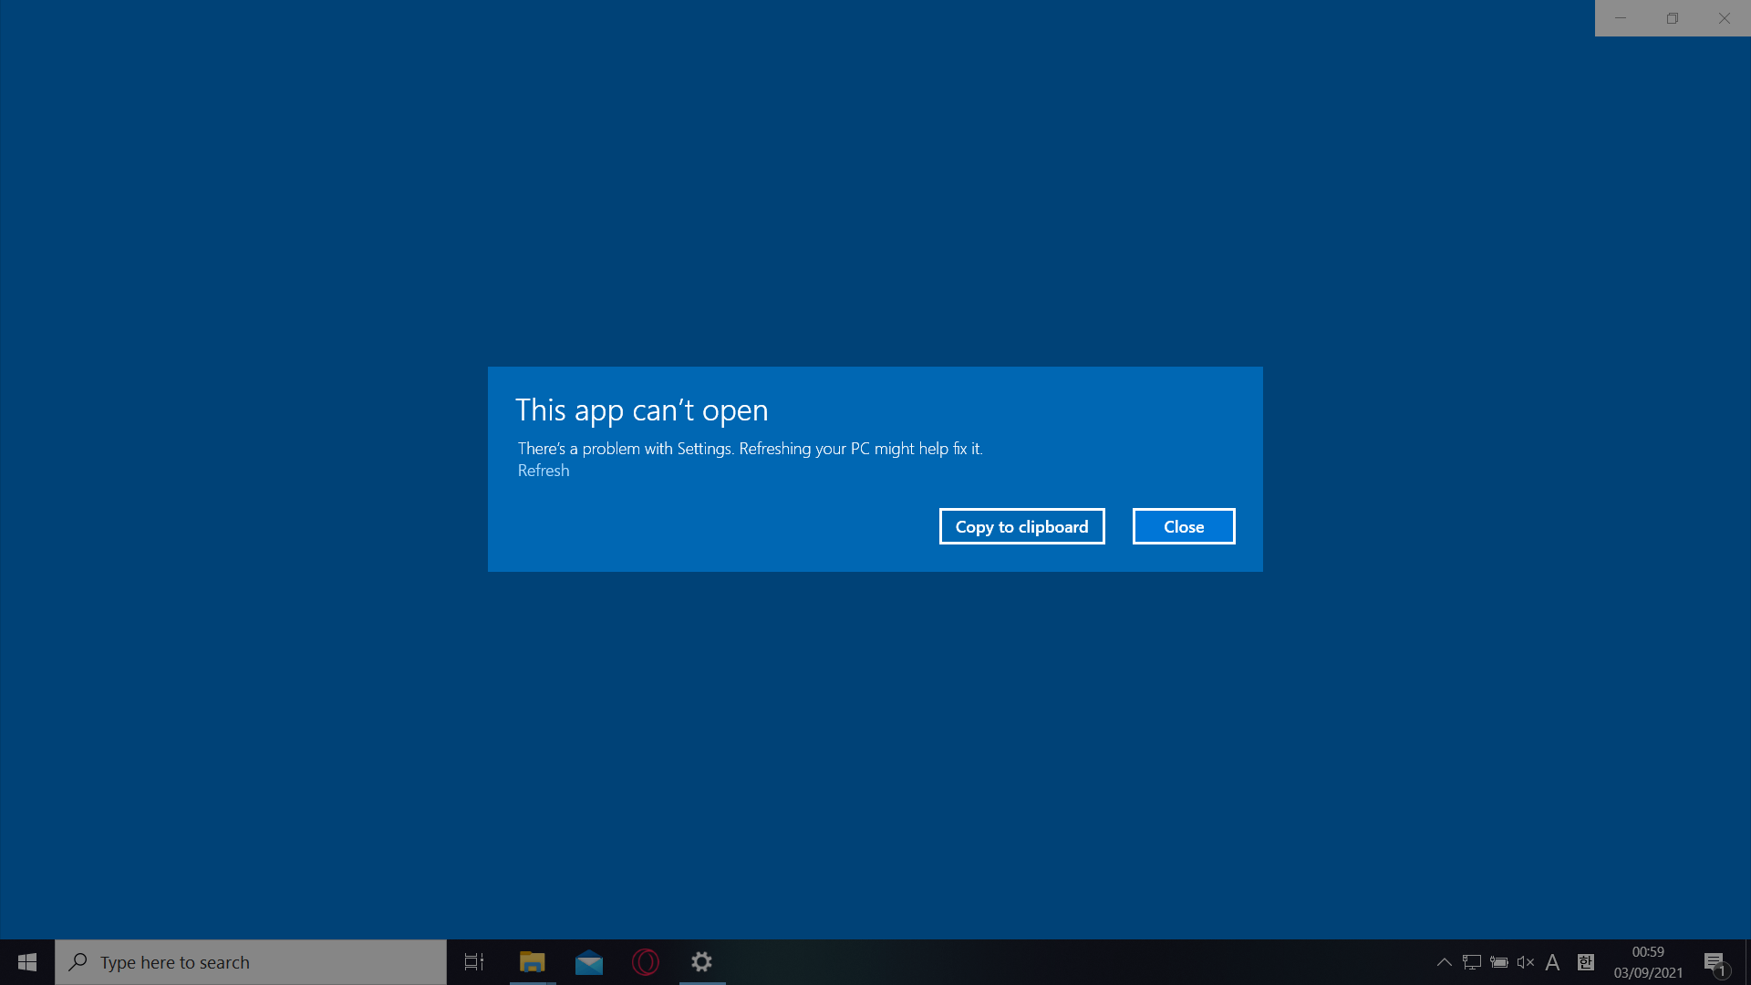Click the muted volume speaker icon
The height and width of the screenshot is (985, 1751).
pos(1526,962)
